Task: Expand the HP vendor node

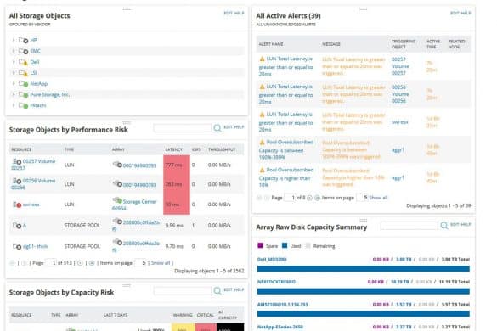Action: click(14, 40)
